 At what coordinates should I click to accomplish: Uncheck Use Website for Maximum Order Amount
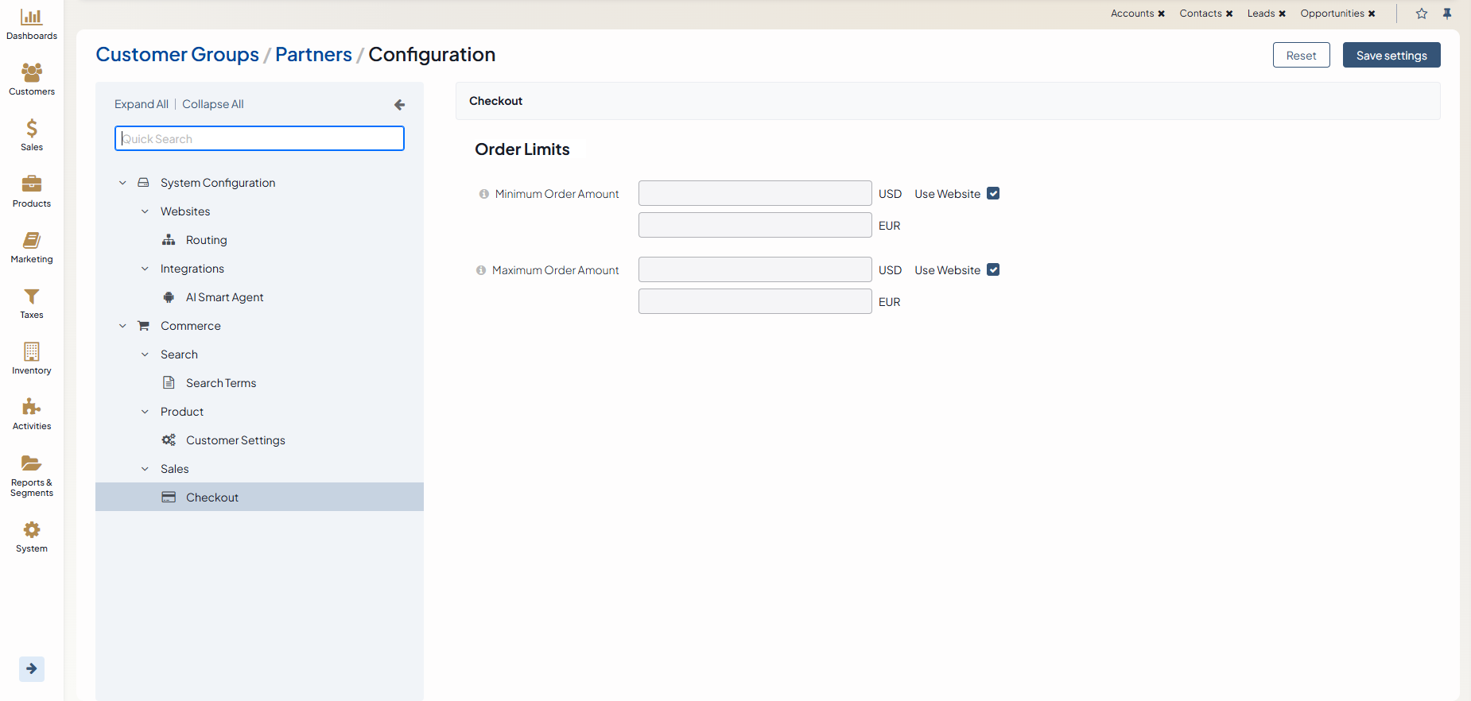coord(993,270)
